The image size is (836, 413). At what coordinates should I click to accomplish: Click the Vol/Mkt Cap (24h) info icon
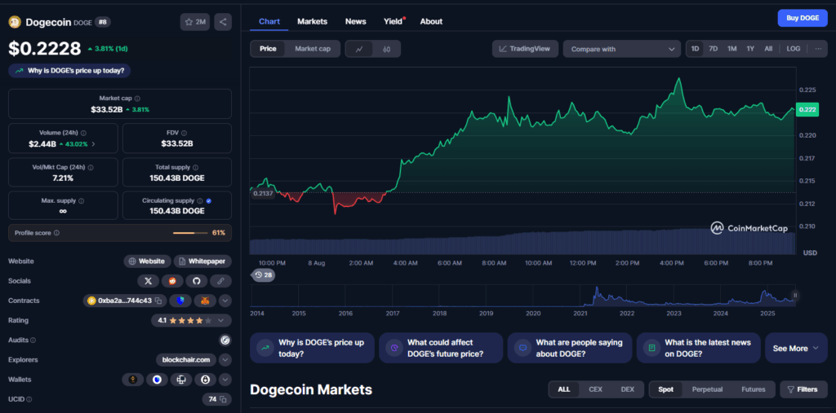(90, 167)
